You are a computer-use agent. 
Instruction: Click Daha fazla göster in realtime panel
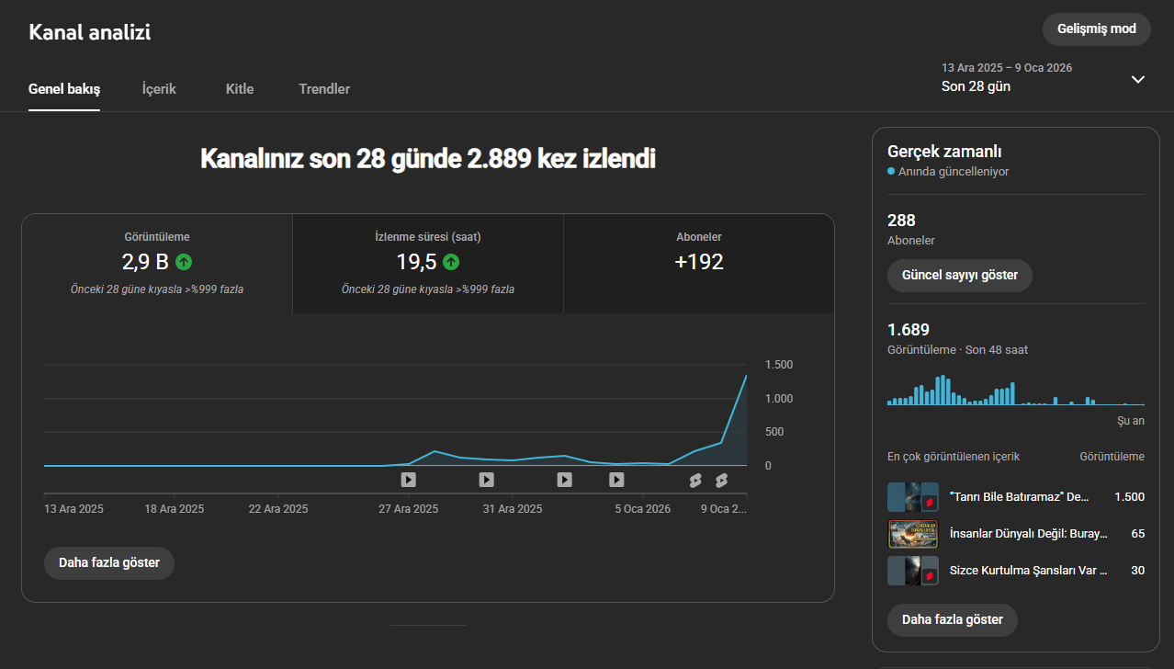pos(953,619)
